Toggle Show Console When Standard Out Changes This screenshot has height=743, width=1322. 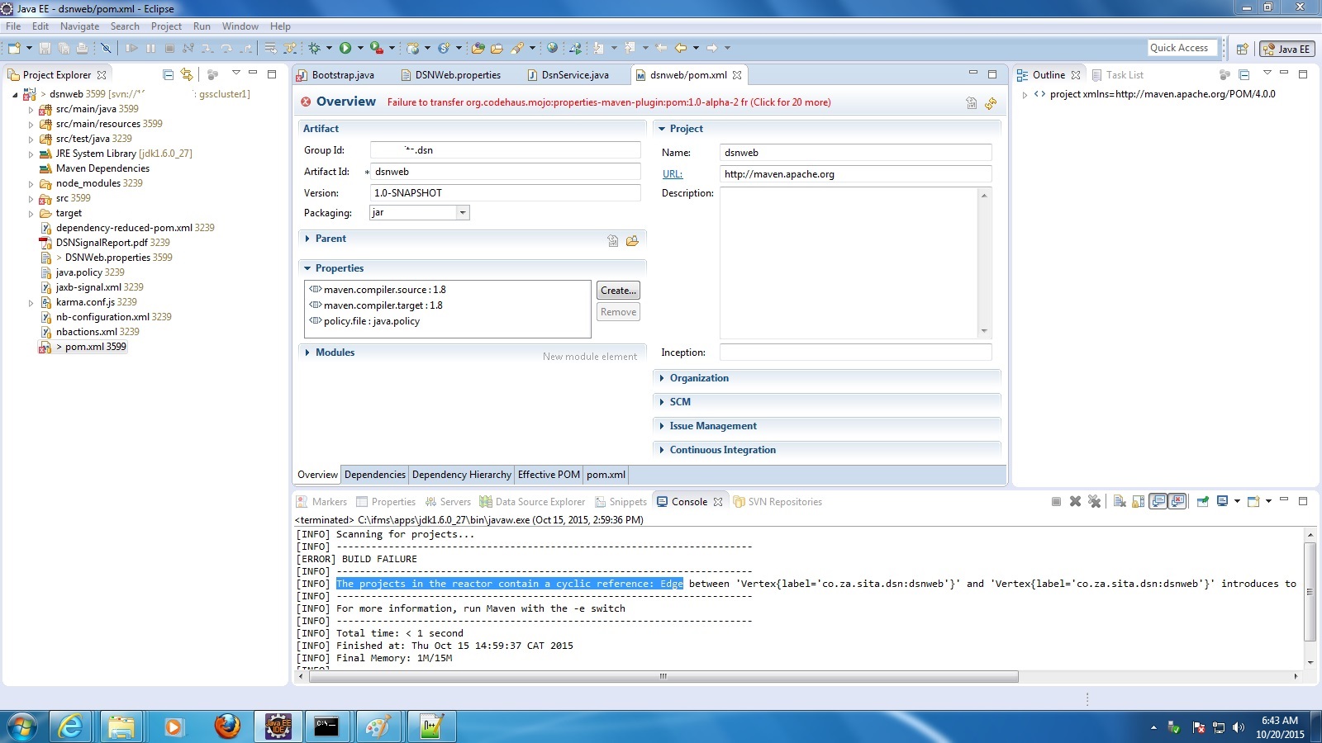pyautogui.click(x=1158, y=501)
